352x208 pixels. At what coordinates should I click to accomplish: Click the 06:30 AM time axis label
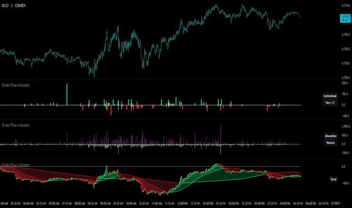tap(41, 203)
